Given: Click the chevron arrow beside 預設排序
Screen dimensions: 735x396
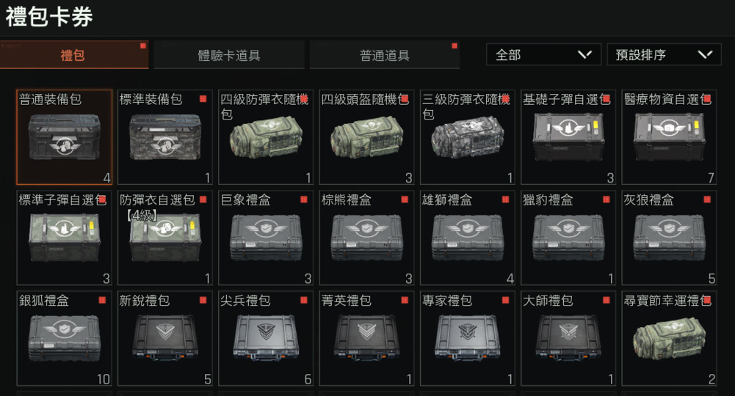Looking at the screenshot, I should pos(705,55).
